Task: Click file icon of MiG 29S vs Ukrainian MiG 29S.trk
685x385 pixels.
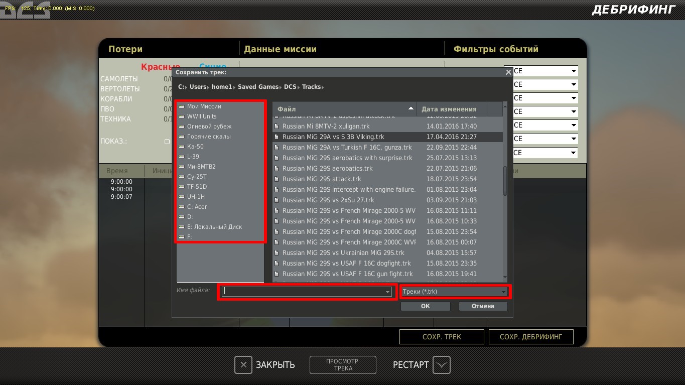Action: coord(277,252)
